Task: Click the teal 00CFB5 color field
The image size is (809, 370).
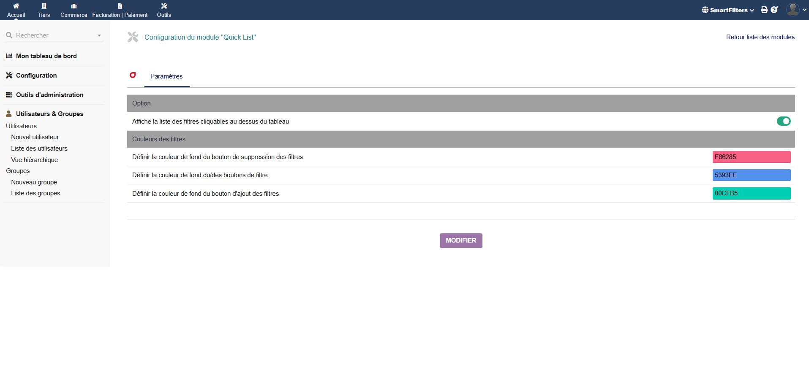Action: pos(751,193)
